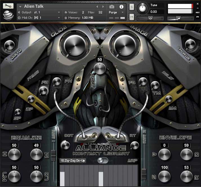This screenshot has height=187, width=201.
Task: Click the delay TM knob
Action: (x=155, y=86)
